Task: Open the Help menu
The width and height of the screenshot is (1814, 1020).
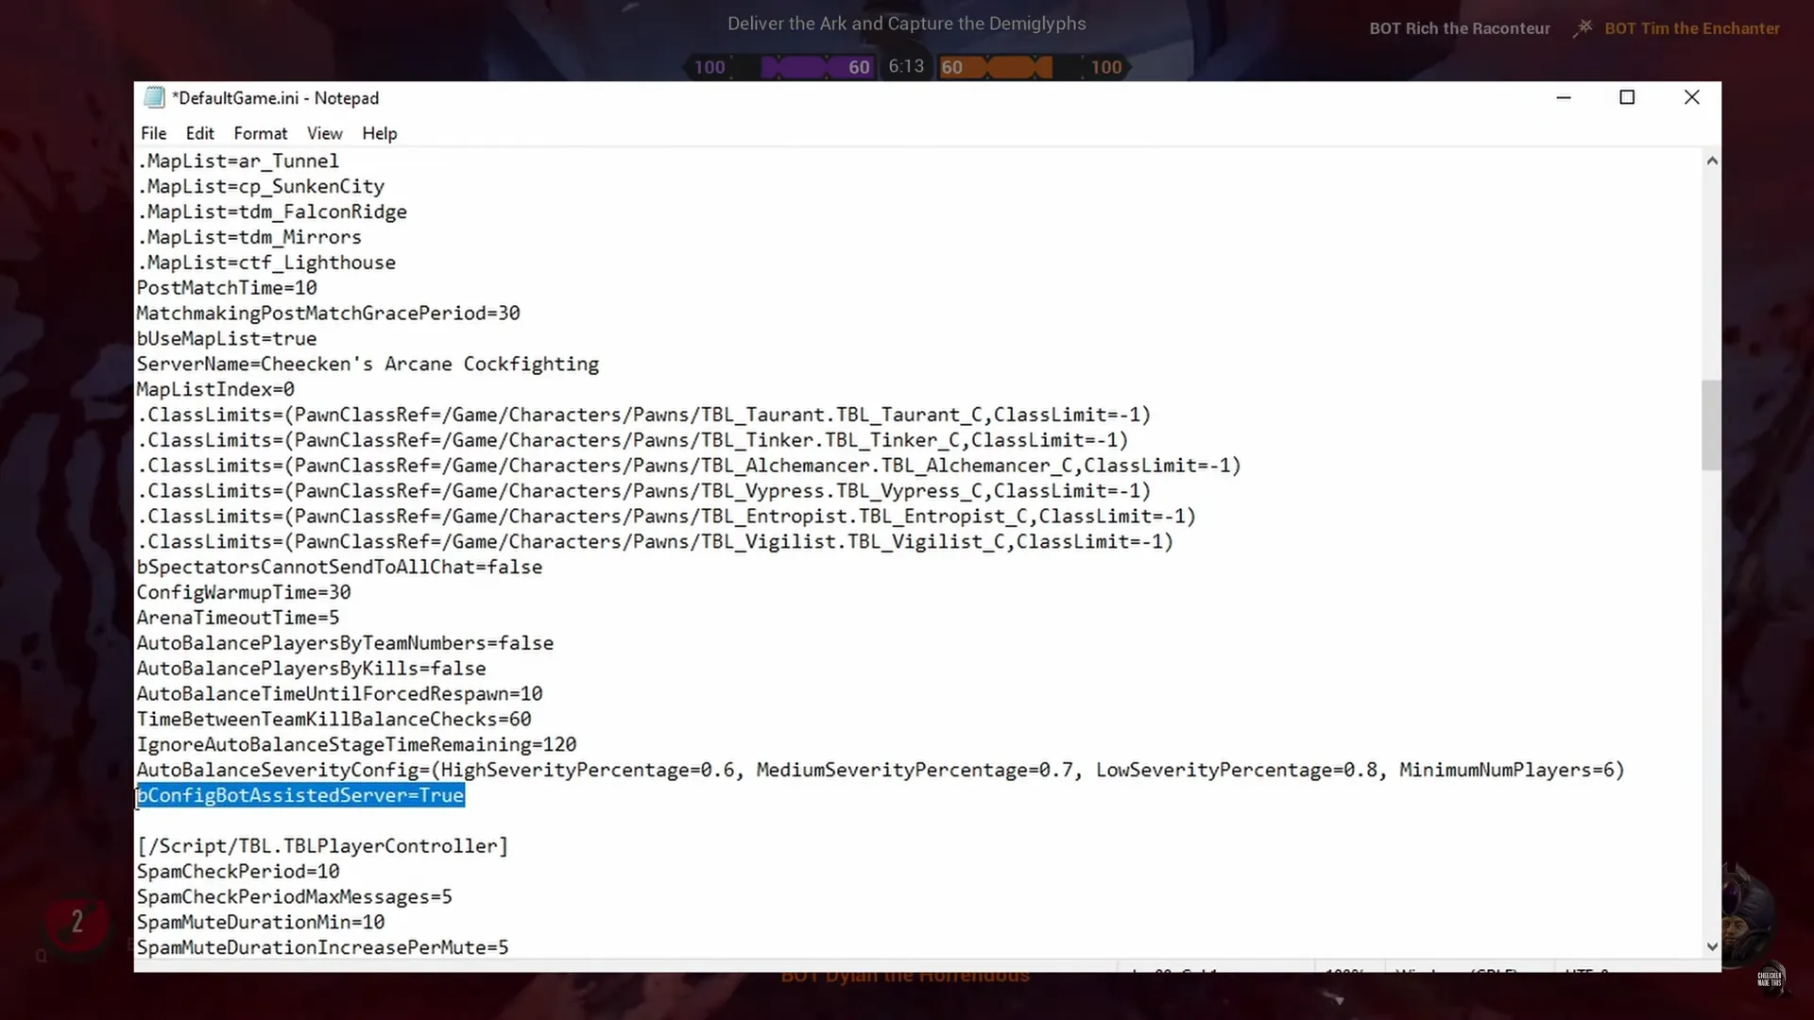Action: click(379, 133)
